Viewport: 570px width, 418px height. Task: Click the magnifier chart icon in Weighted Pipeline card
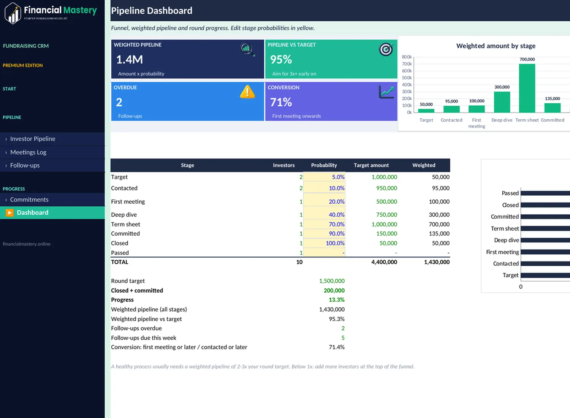(x=248, y=49)
